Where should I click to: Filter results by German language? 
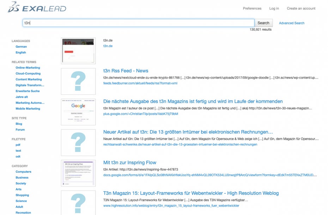(21, 46)
